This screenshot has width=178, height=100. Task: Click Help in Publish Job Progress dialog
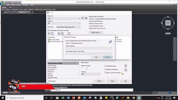(96, 57)
